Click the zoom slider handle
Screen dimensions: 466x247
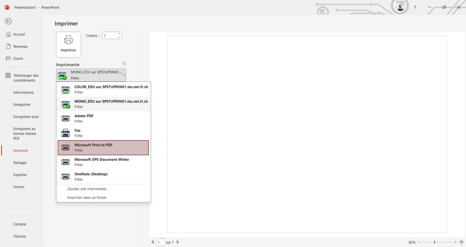coord(435,242)
